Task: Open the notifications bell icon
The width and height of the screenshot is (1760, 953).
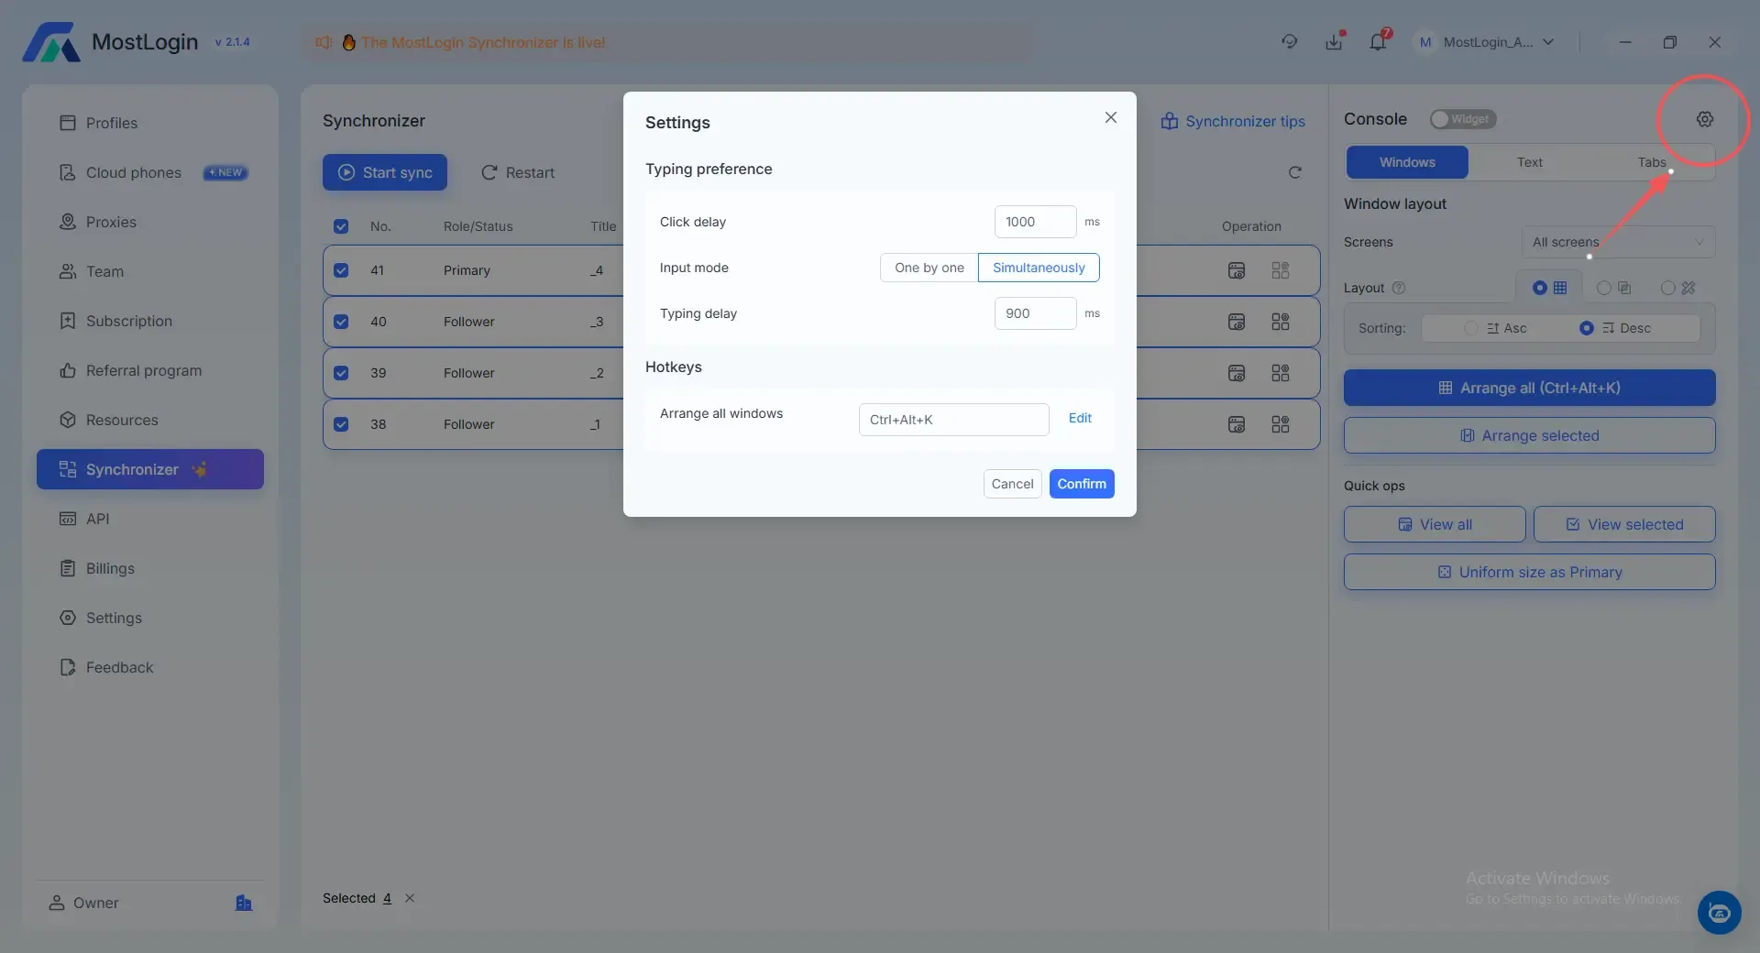Action: click(x=1377, y=42)
